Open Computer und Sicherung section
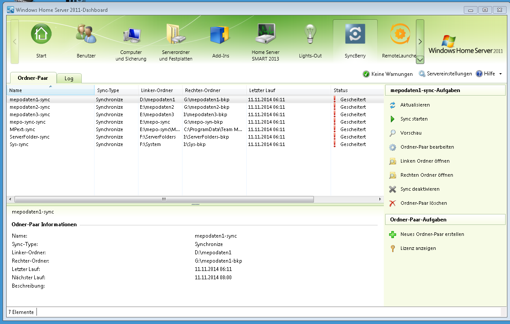The height and width of the screenshot is (324, 510). (131, 35)
